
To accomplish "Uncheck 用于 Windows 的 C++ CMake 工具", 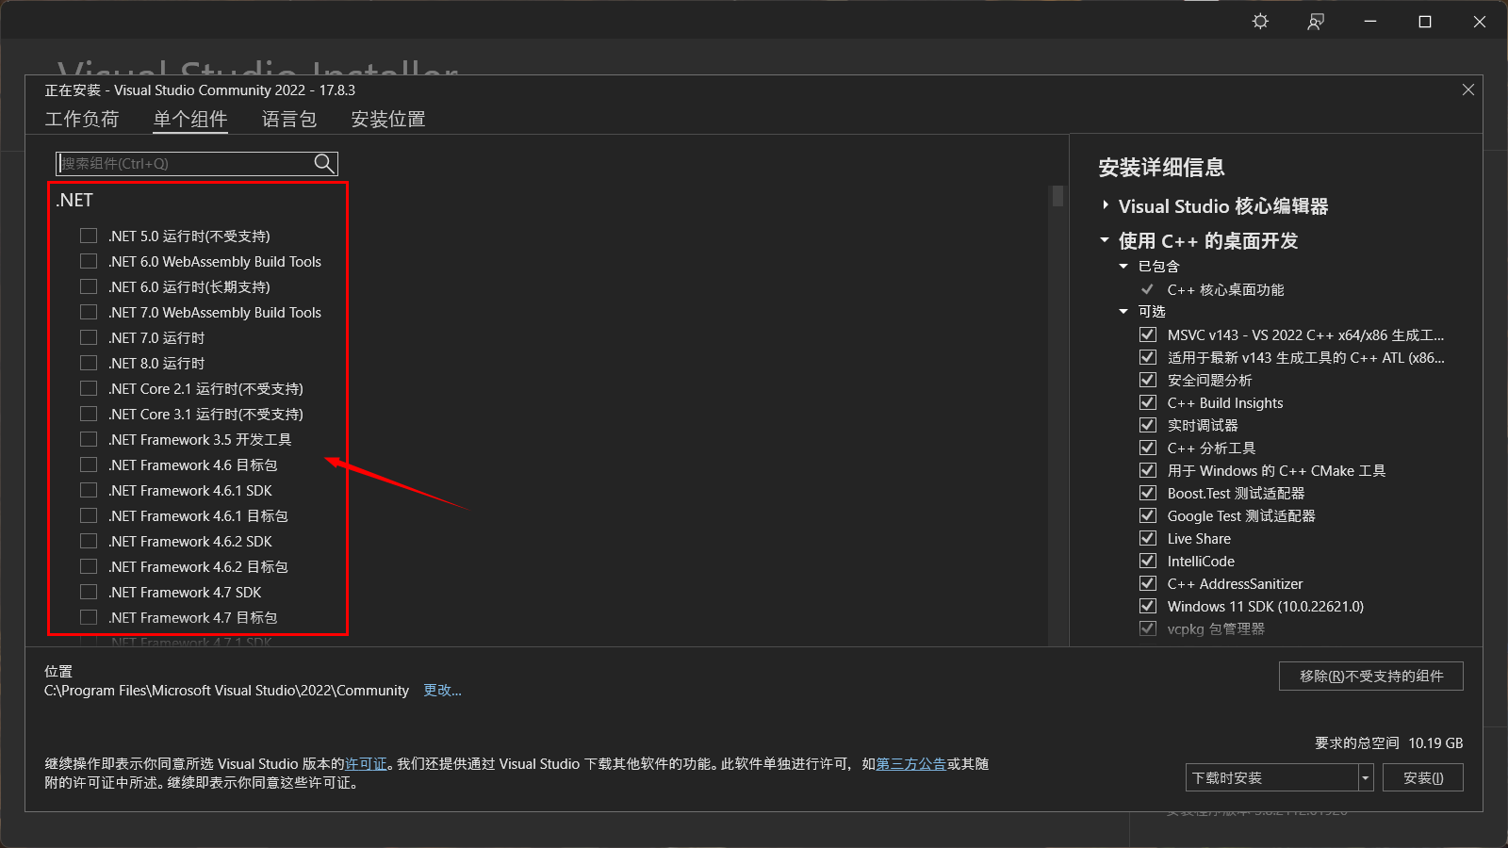I will [1148, 470].
